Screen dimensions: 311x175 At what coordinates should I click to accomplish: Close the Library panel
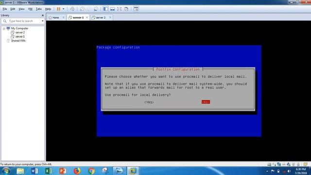pos(43,15)
